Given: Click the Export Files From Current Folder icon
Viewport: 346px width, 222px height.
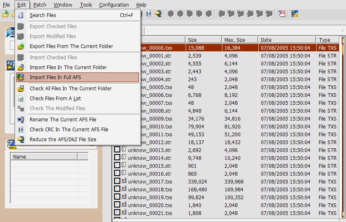Looking at the screenshot, I should coord(21,46).
